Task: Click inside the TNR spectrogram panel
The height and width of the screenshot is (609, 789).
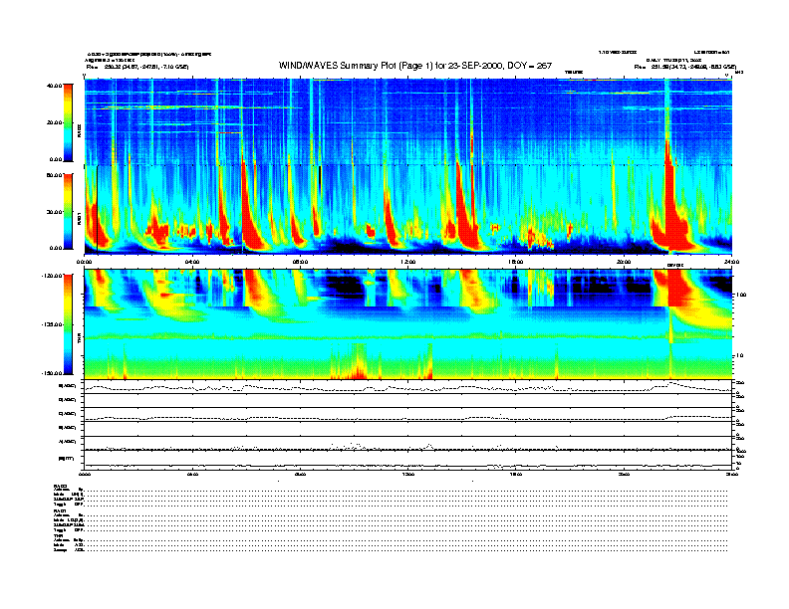Action: coord(407,324)
